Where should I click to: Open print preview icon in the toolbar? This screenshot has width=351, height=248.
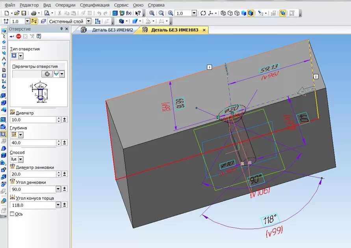click(x=47, y=13)
